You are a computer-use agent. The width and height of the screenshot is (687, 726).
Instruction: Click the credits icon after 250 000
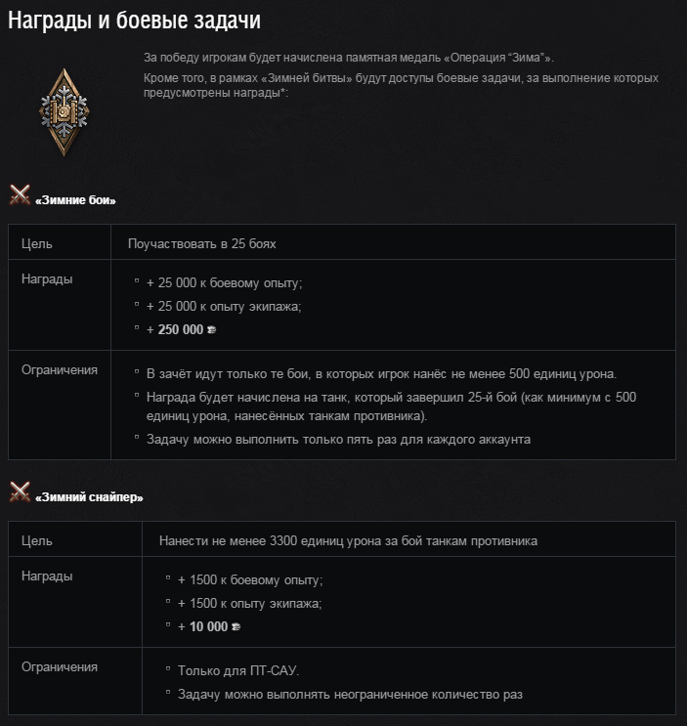click(x=212, y=330)
